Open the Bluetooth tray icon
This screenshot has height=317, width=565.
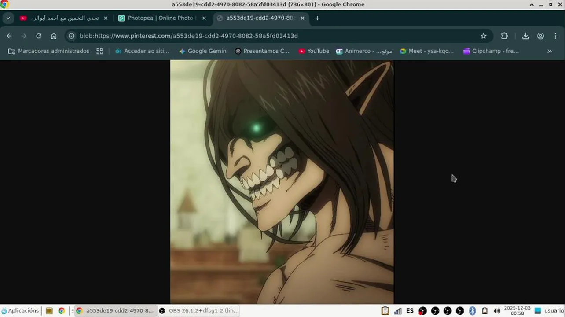[x=472, y=311]
